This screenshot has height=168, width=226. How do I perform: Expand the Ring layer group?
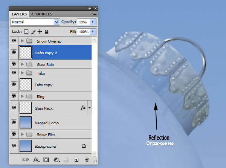coord(22,96)
